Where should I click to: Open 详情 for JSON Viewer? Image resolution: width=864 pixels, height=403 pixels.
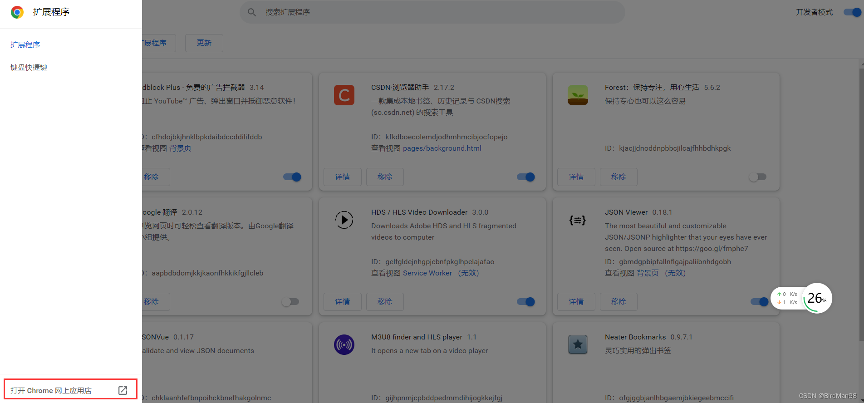tap(576, 302)
